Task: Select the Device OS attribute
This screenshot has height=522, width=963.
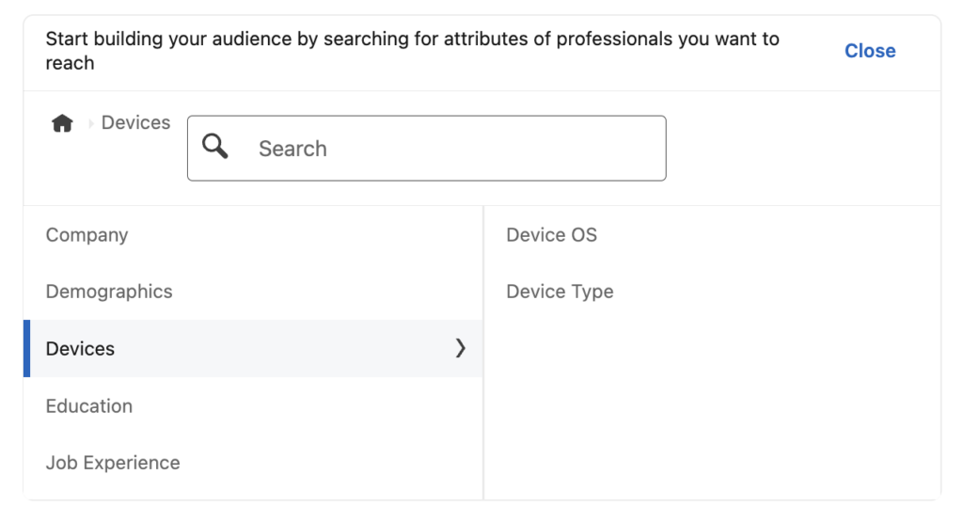Action: click(551, 234)
